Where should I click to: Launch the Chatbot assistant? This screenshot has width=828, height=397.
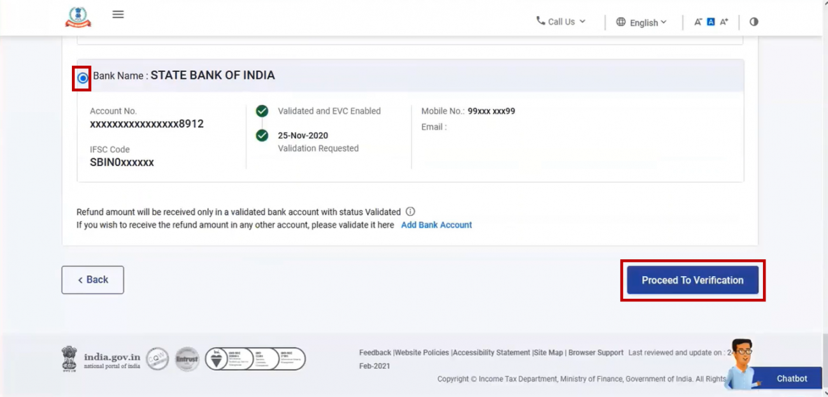[792, 378]
